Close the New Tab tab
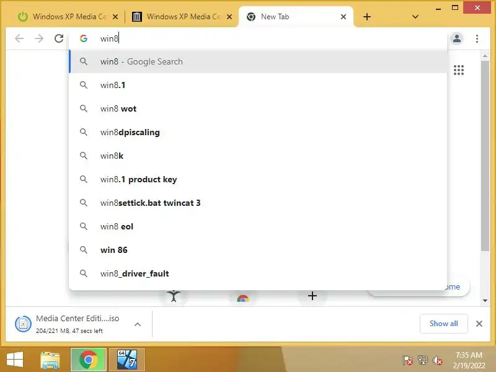Screen dimensions: 496x372 click(343, 17)
